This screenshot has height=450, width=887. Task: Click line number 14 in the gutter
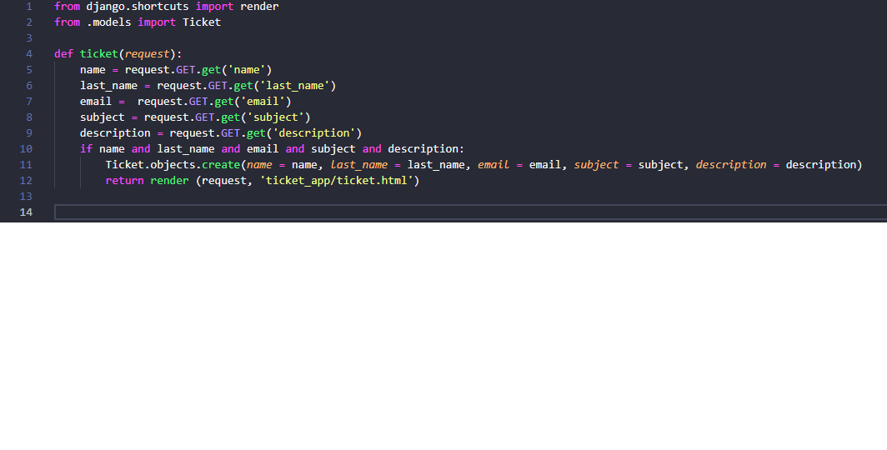click(26, 212)
